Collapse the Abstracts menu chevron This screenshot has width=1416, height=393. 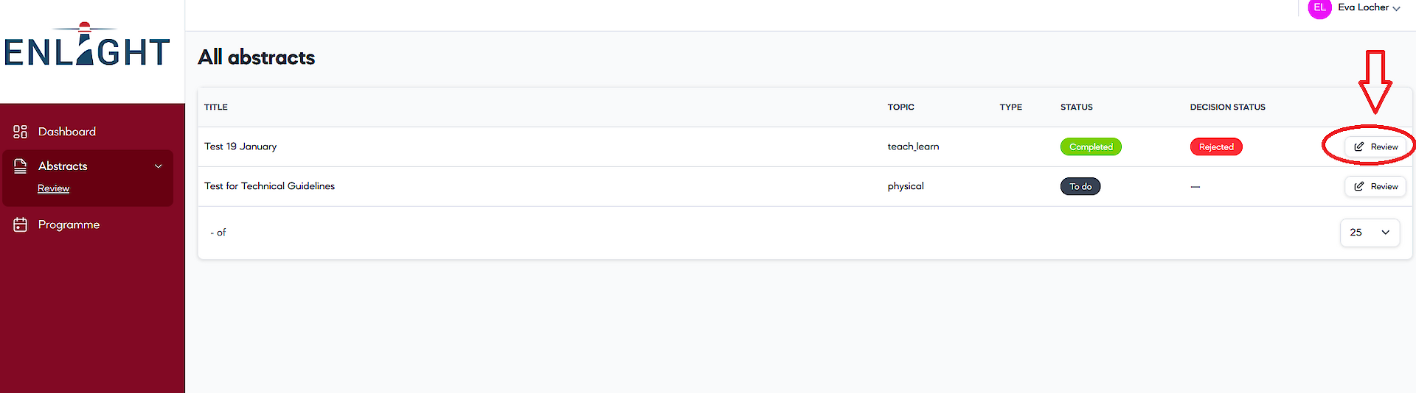pos(158,166)
